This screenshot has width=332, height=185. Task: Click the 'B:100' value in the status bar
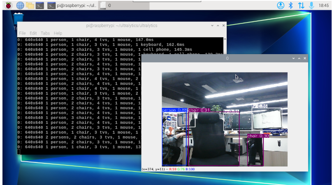pyautogui.click(x=190, y=169)
